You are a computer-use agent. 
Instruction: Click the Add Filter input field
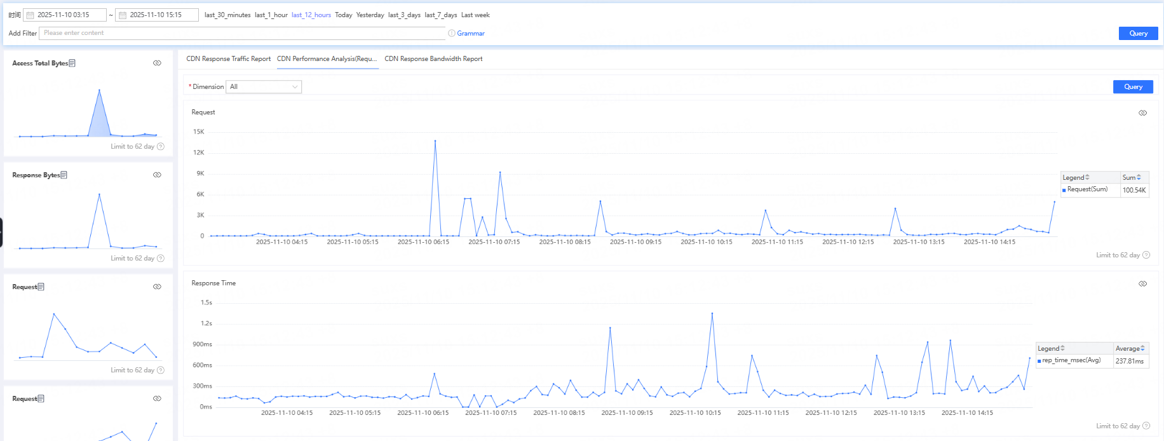pyautogui.click(x=241, y=33)
